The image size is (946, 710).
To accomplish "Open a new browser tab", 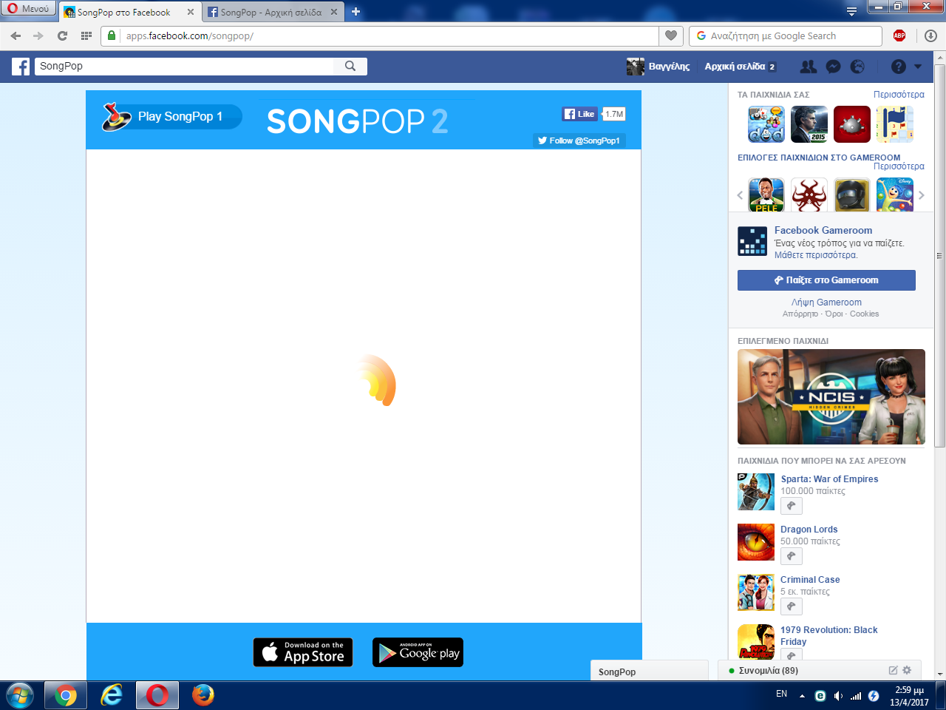I will click(355, 12).
